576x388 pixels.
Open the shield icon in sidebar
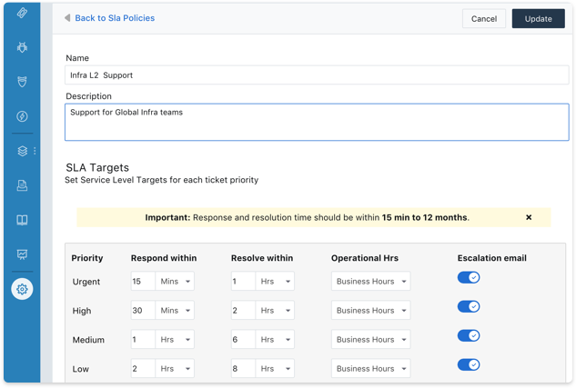[22, 82]
